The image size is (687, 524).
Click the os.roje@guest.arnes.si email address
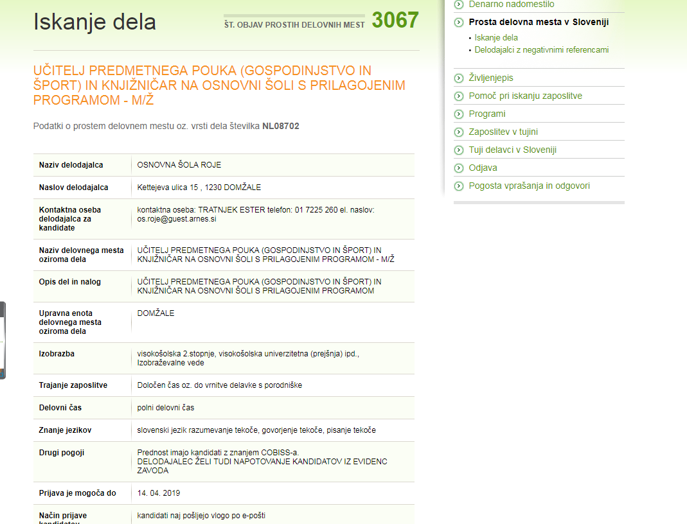[177, 219]
